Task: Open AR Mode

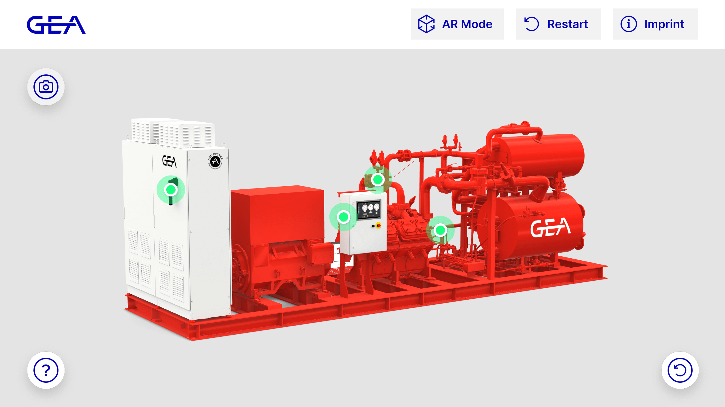Action: click(x=457, y=24)
